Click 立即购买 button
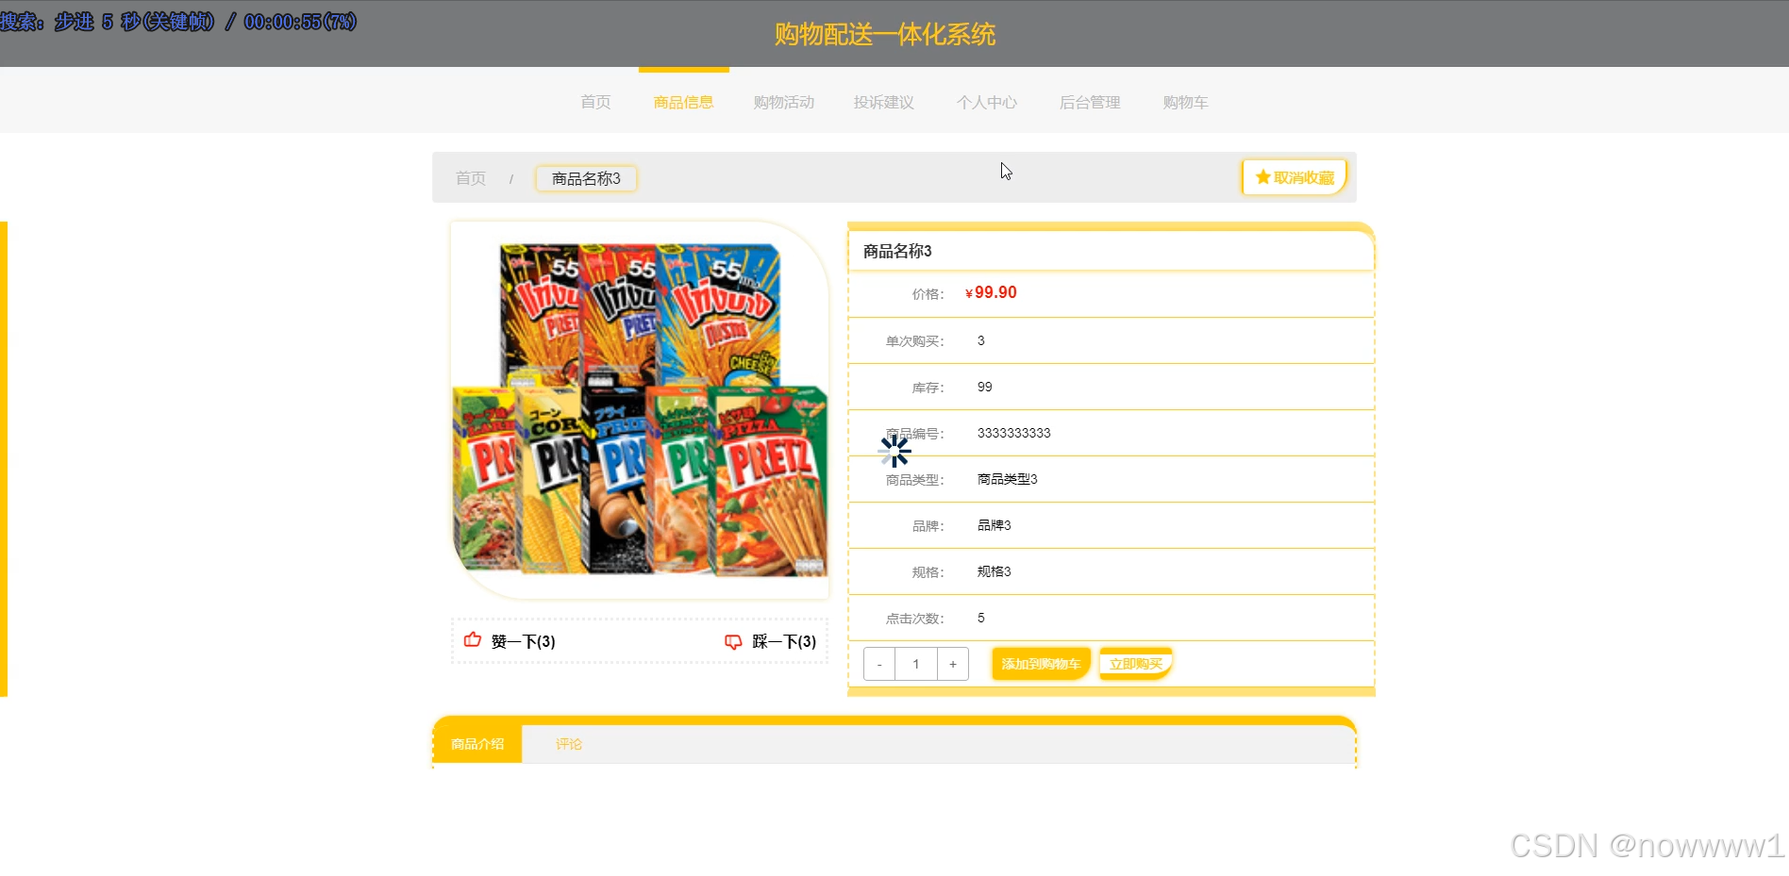1789x876 pixels. coord(1136,664)
